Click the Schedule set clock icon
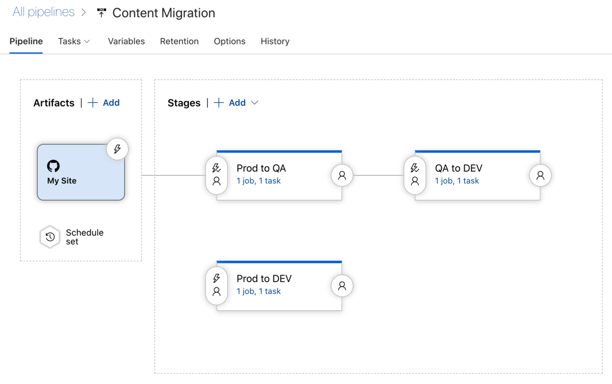 coord(50,237)
